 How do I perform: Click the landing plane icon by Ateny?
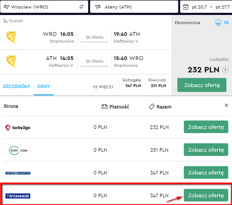[98, 7]
